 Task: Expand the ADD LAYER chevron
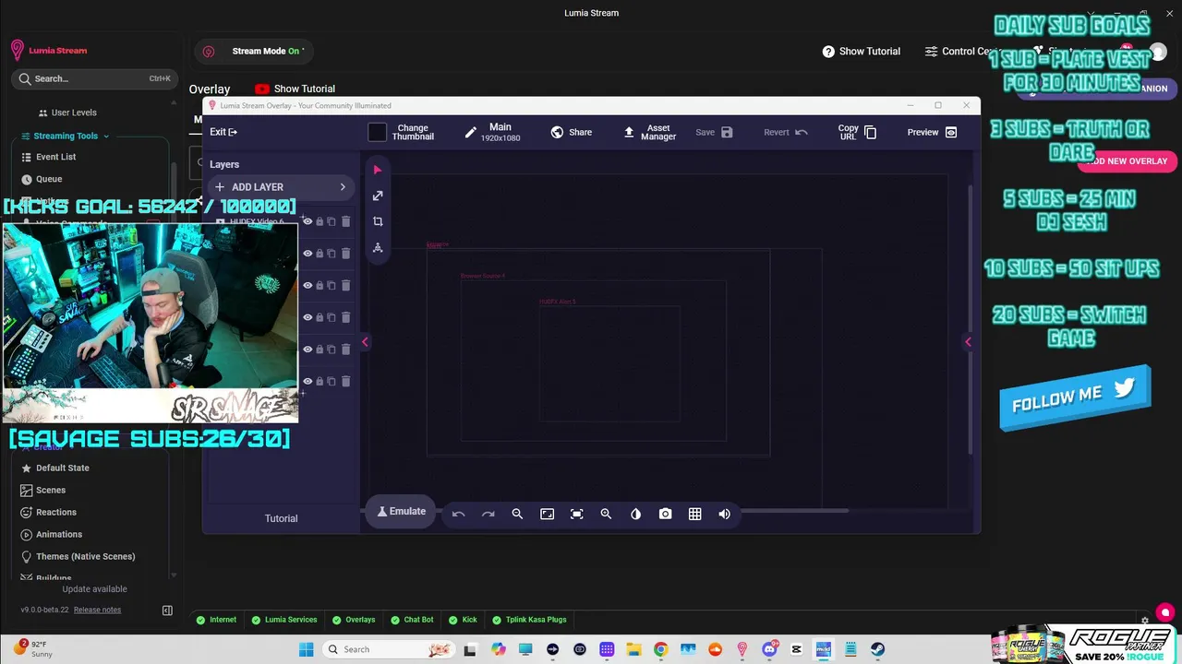[343, 187]
